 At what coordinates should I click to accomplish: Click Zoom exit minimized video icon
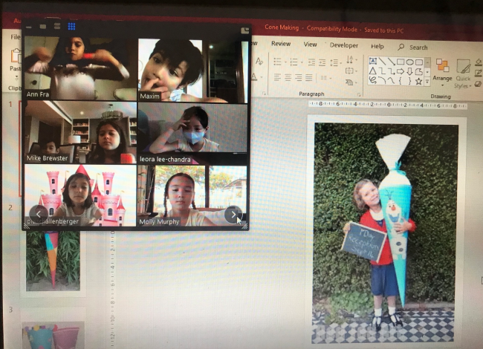click(x=245, y=30)
